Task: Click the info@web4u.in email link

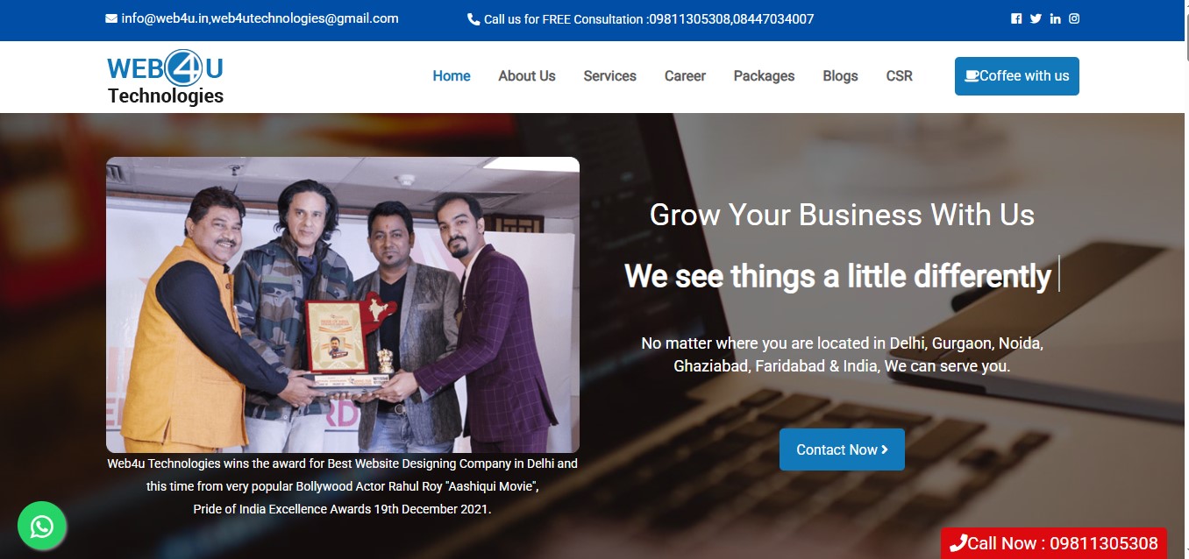Action: click(x=165, y=18)
